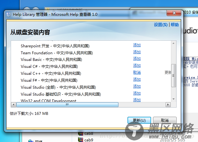Add Sharepoint 开发 content via 添加

(137, 45)
